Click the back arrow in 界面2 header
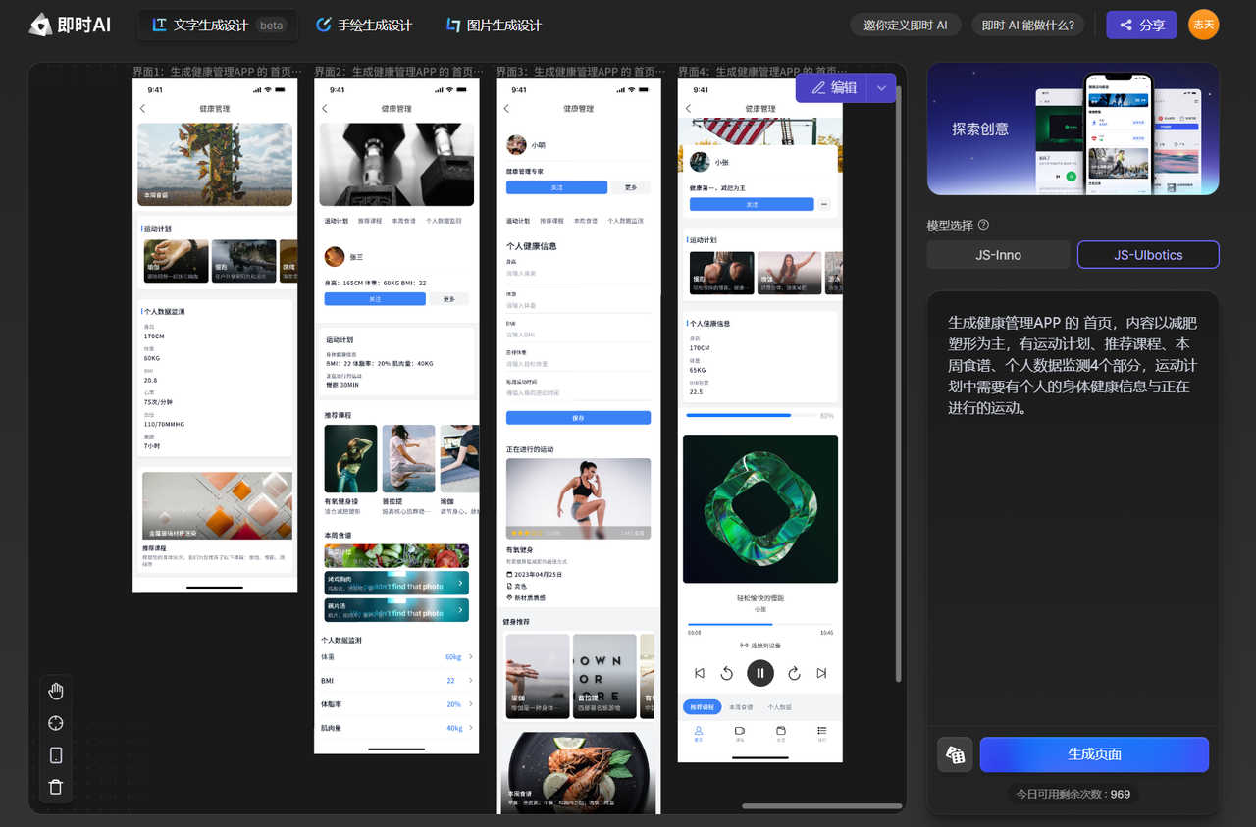This screenshot has height=827, width=1256. tap(325, 108)
